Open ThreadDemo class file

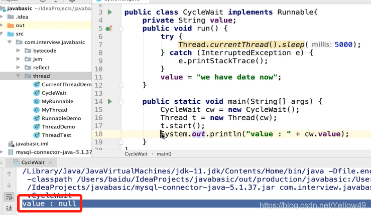(x=58, y=127)
